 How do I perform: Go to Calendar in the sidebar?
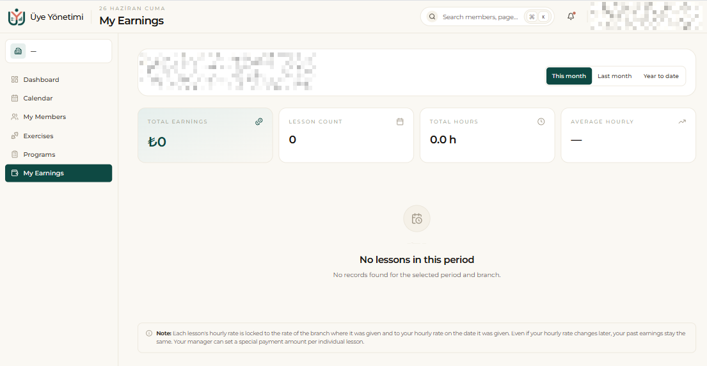(59, 98)
